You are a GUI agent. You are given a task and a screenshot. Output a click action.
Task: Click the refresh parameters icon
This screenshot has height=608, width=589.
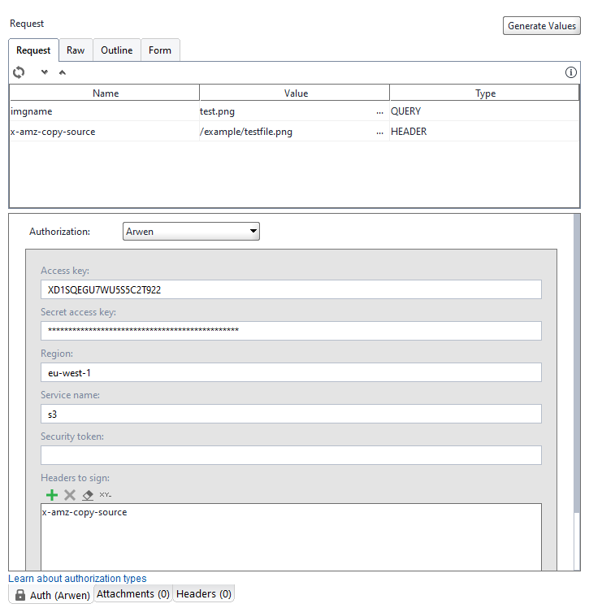[19, 72]
